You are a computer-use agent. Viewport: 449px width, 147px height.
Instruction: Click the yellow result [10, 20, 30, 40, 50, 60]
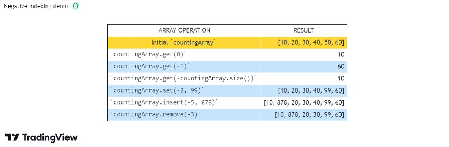(311, 42)
